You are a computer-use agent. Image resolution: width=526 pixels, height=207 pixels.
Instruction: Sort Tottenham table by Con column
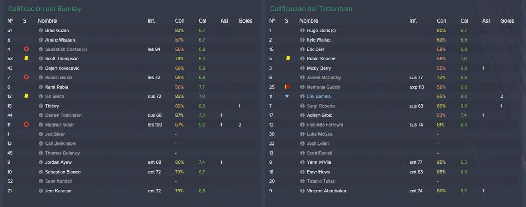[441, 20]
